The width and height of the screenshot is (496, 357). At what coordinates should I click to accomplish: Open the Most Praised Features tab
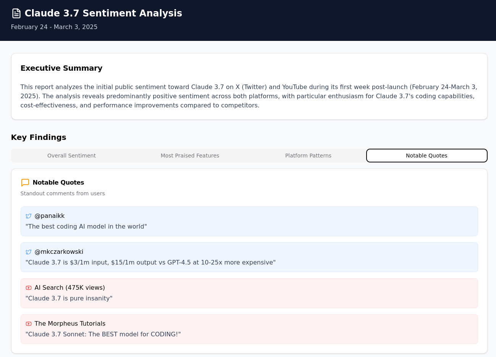click(190, 156)
